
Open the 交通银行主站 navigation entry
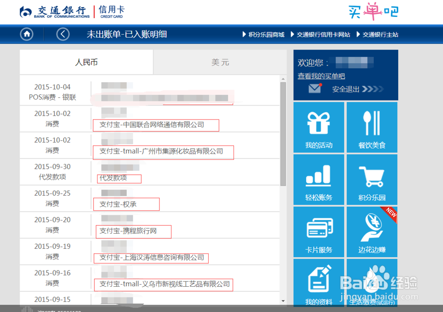point(379,34)
